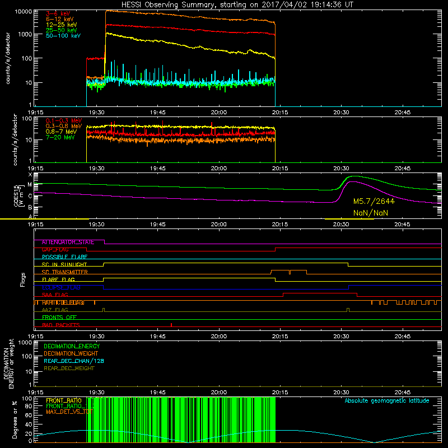The height and width of the screenshot is (448, 448).
Task: Click the 0.1-0.3 MeV legend label
Action: (x=64, y=120)
